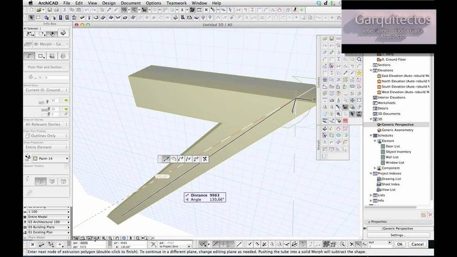Viewport: 457px width, 257px height.
Task: Collapse the Elevations tree node
Action: [x=371, y=71]
